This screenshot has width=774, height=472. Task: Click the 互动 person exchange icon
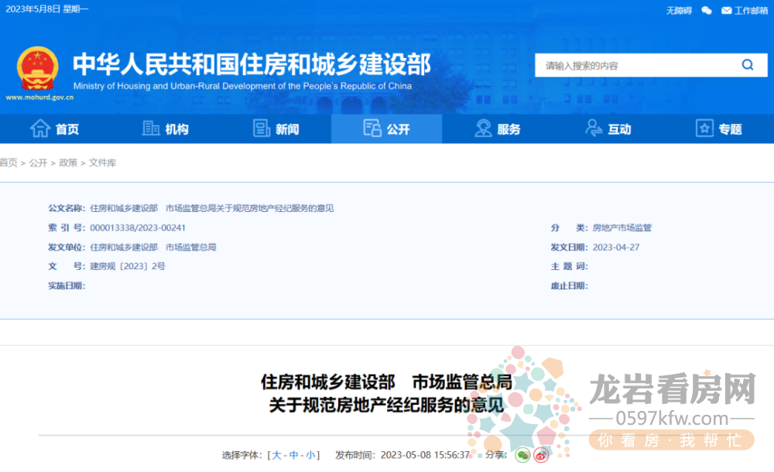(594, 128)
